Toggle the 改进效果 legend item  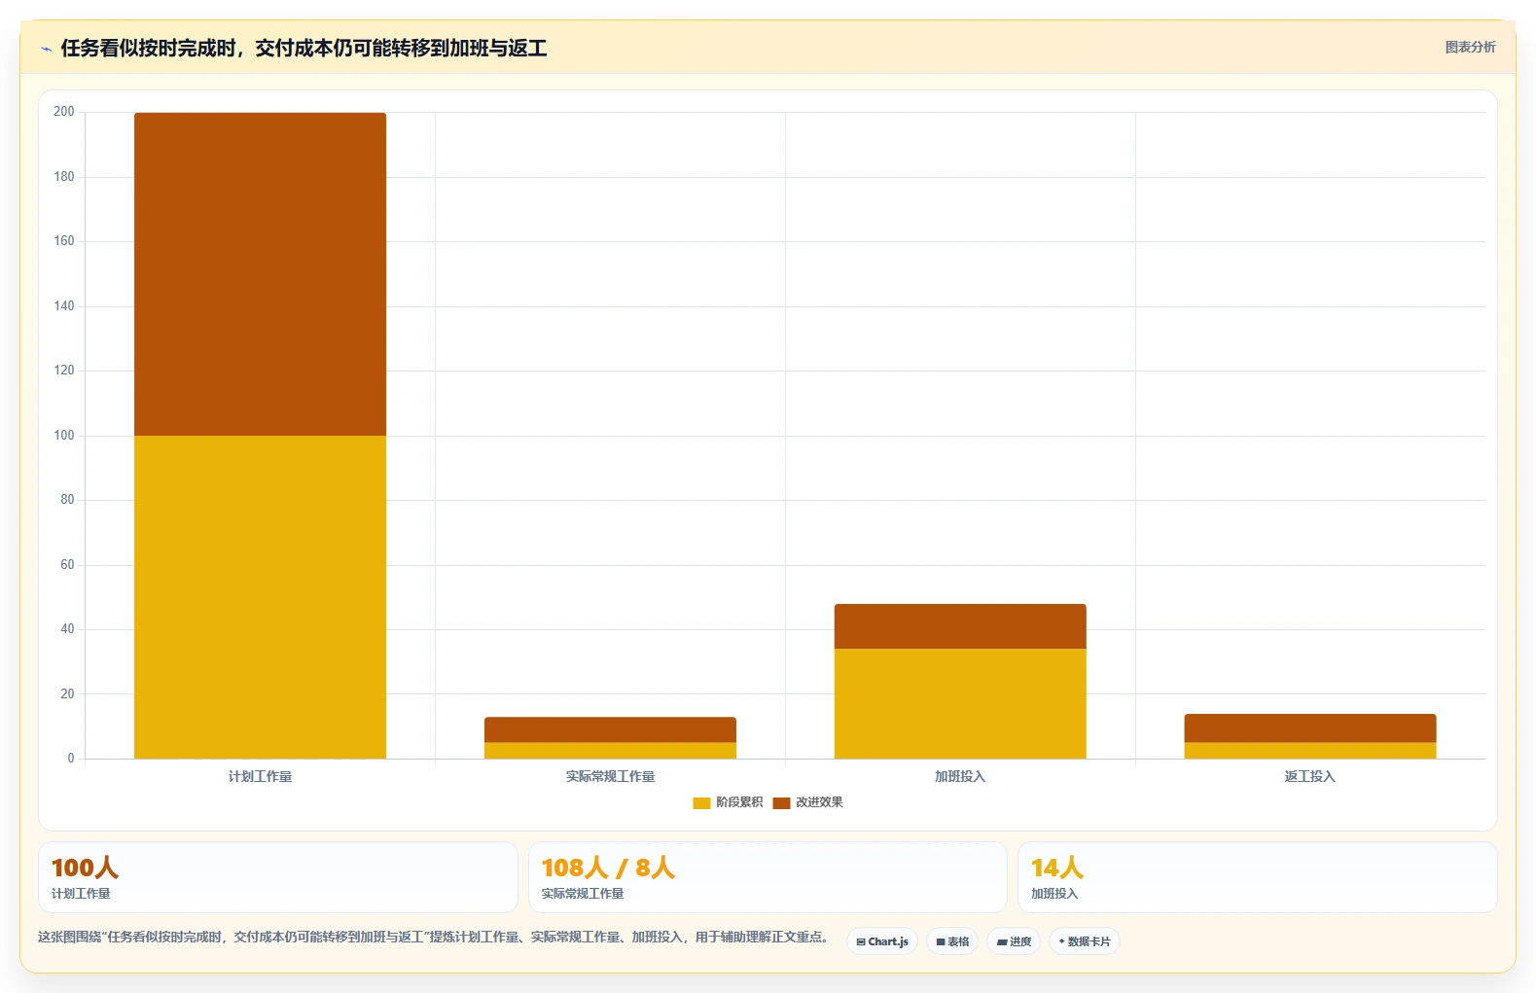point(807,802)
